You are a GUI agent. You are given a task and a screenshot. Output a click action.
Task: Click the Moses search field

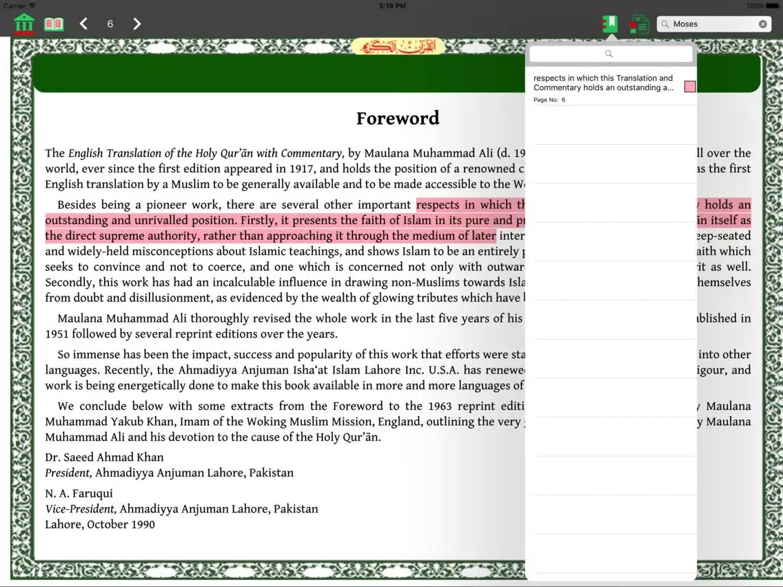click(713, 24)
